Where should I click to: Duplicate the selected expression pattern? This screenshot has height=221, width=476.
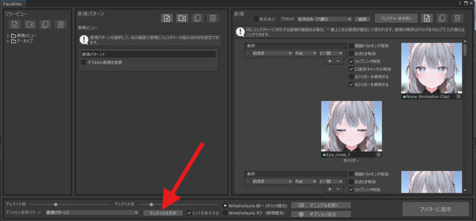coord(198,18)
